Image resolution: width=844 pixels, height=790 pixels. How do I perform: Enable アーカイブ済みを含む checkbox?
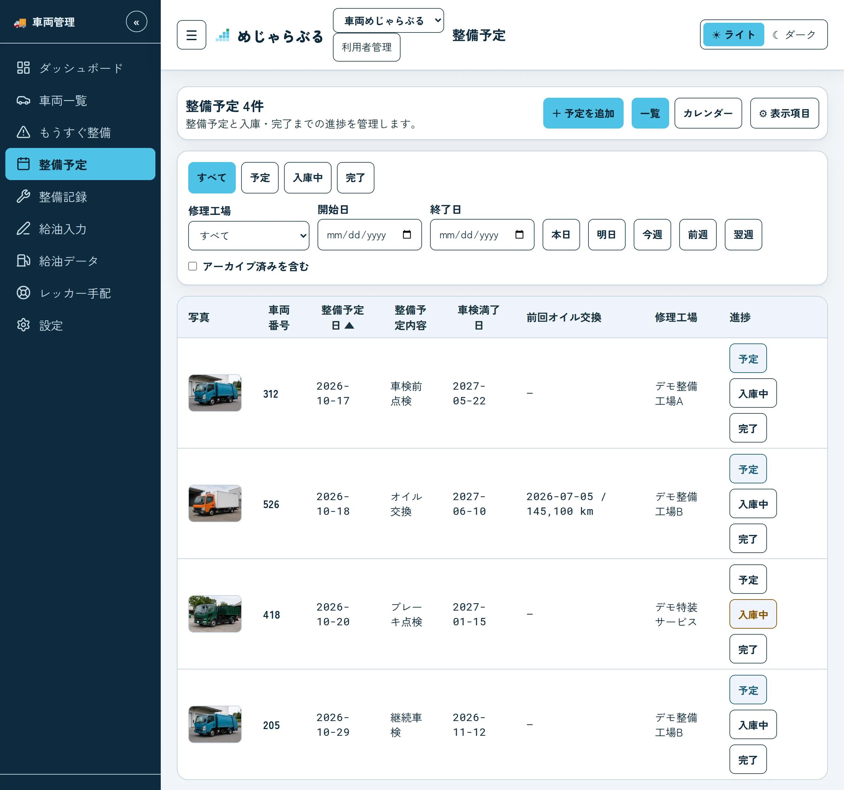[193, 266]
